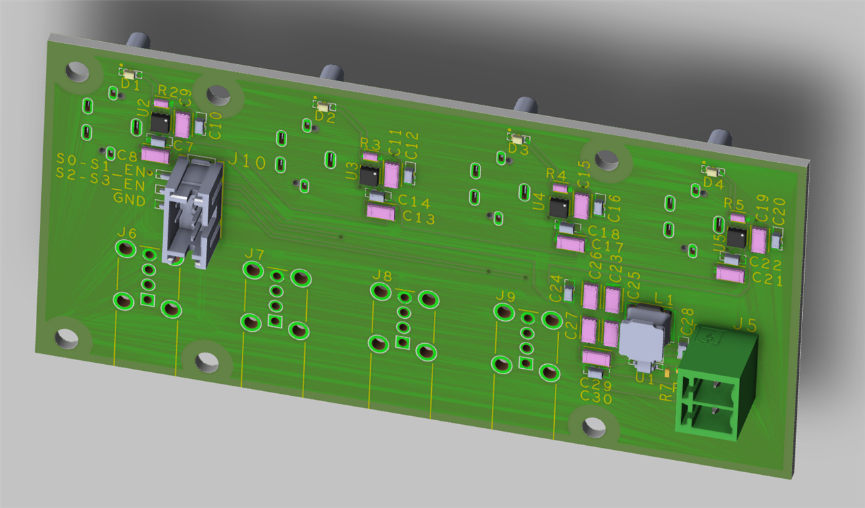The image size is (865, 508).
Task: Click the J9 silkscreen label
Action: pos(505,297)
